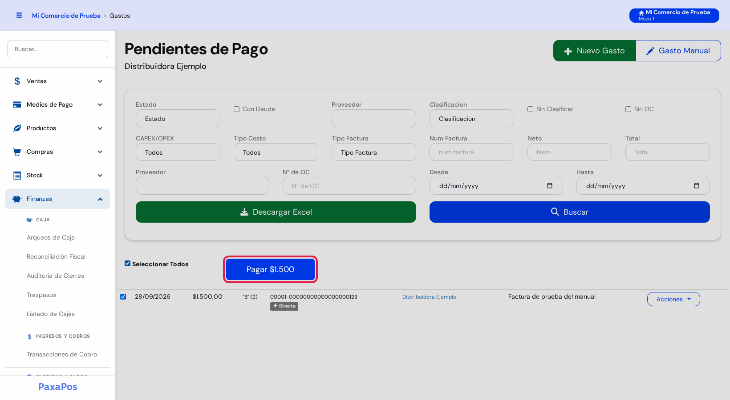Select Traspasos in the sidebar
Image resolution: width=730 pixels, height=400 pixels.
pos(41,295)
